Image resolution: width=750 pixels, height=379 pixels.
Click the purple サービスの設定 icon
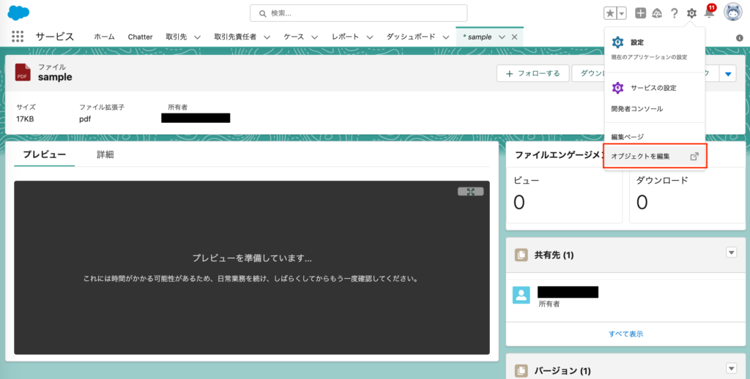point(617,88)
